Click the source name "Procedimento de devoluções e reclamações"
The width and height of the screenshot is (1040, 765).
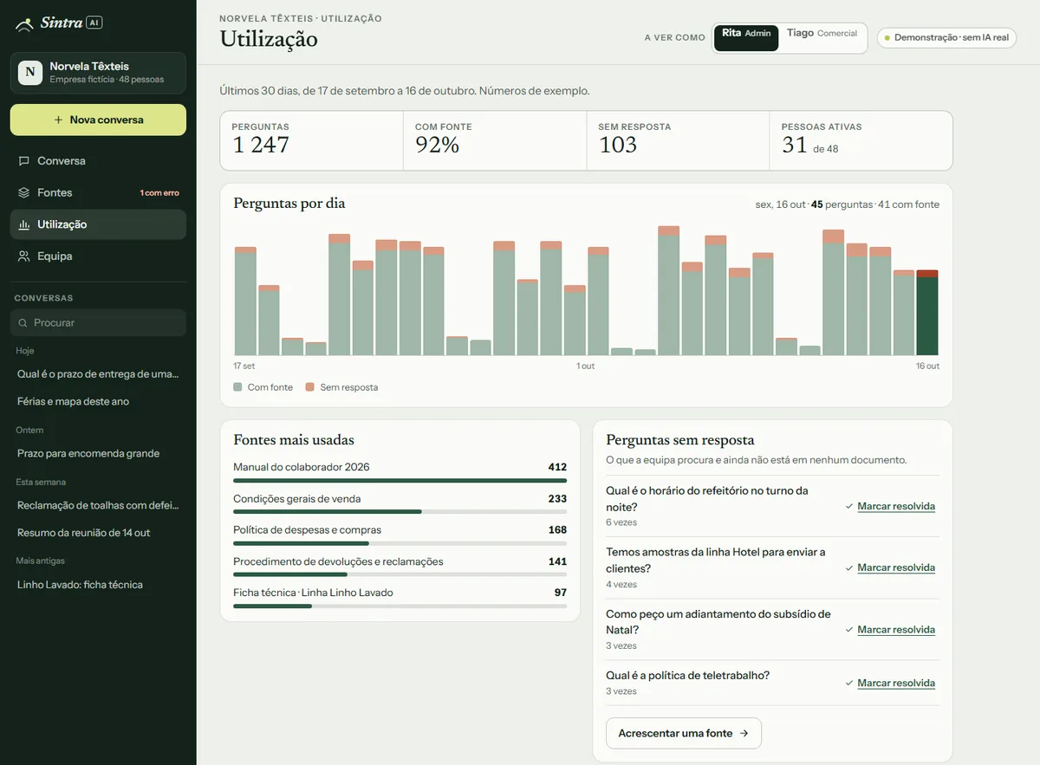click(x=338, y=561)
